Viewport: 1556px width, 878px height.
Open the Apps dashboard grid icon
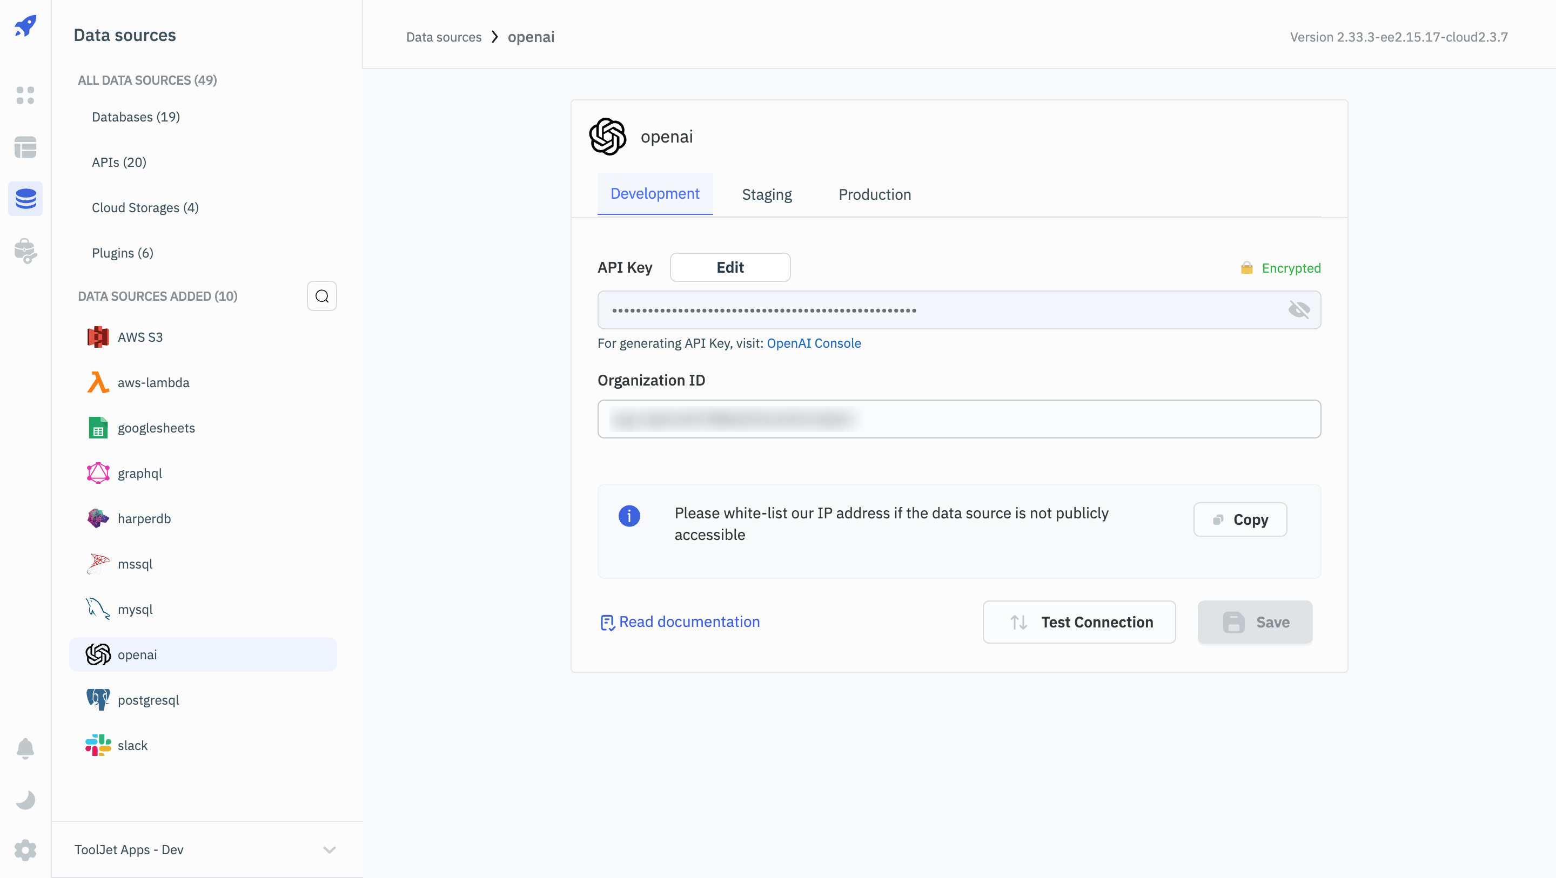click(25, 96)
